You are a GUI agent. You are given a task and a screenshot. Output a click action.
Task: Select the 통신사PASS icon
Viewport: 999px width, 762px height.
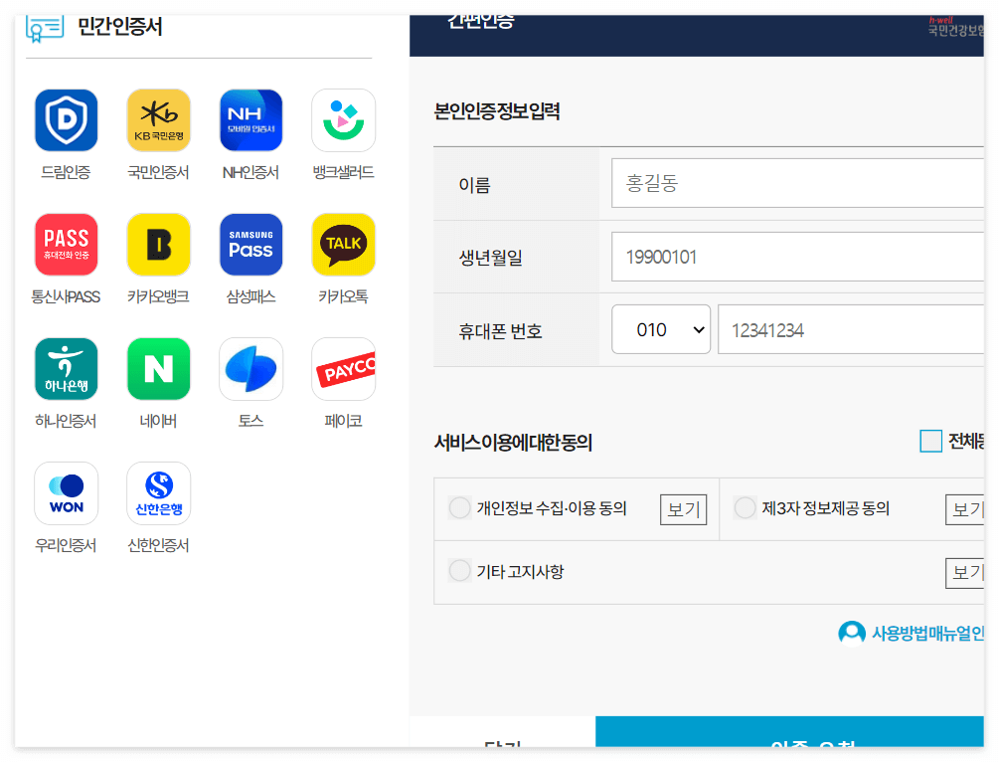(x=67, y=245)
